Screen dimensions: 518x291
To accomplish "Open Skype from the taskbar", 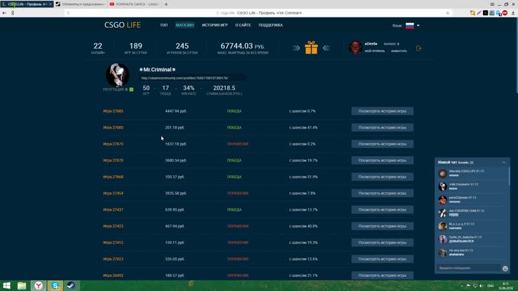I will (x=55, y=285).
